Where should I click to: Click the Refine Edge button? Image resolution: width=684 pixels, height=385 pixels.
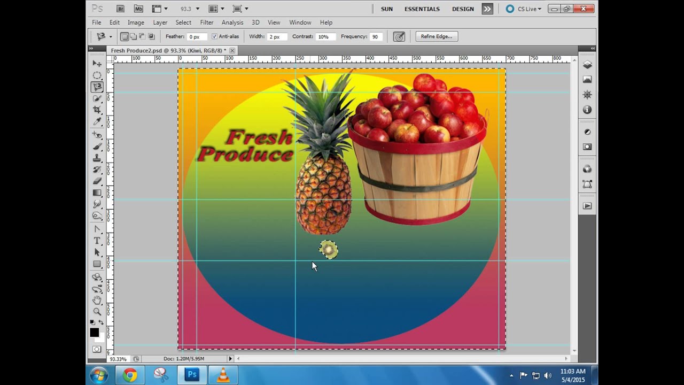pyautogui.click(x=436, y=36)
